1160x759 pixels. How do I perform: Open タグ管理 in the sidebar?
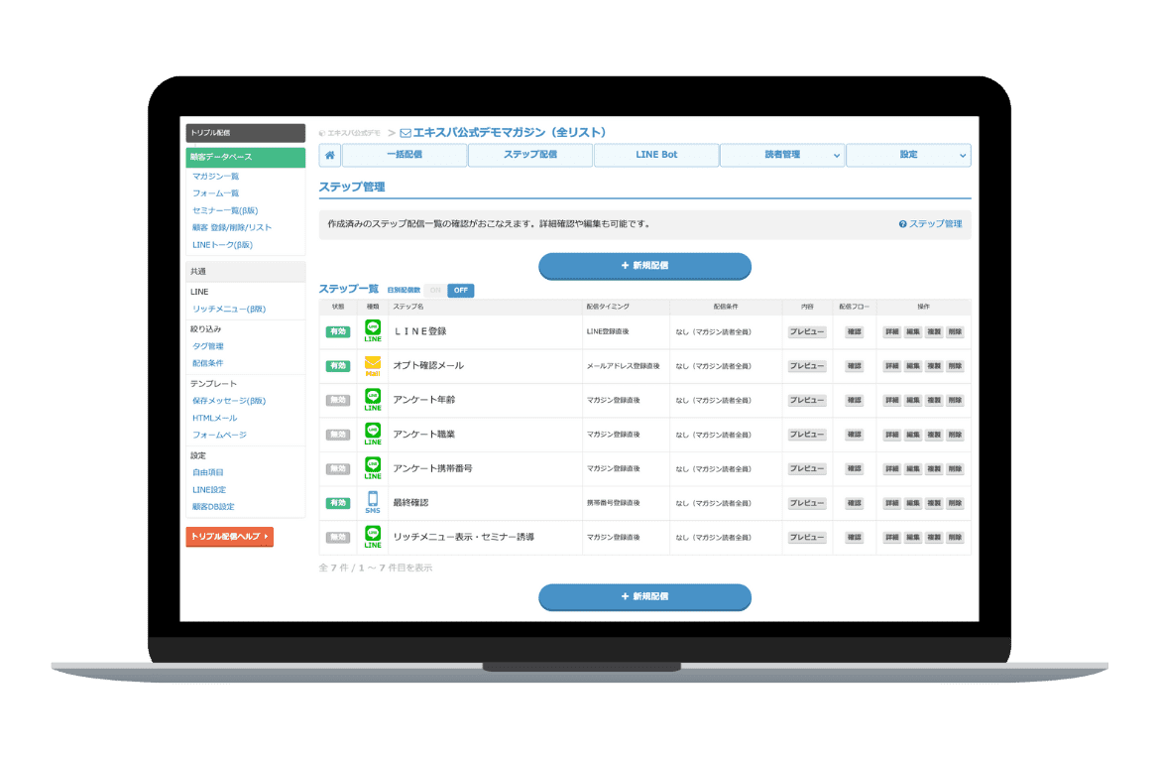click(x=208, y=346)
